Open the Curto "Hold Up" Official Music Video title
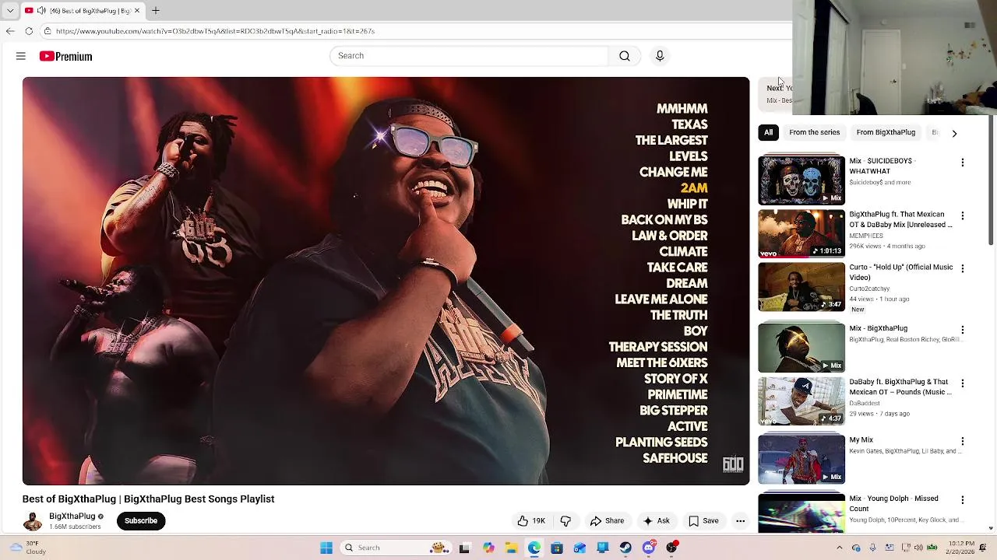997x560 pixels. tap(900, 272)
